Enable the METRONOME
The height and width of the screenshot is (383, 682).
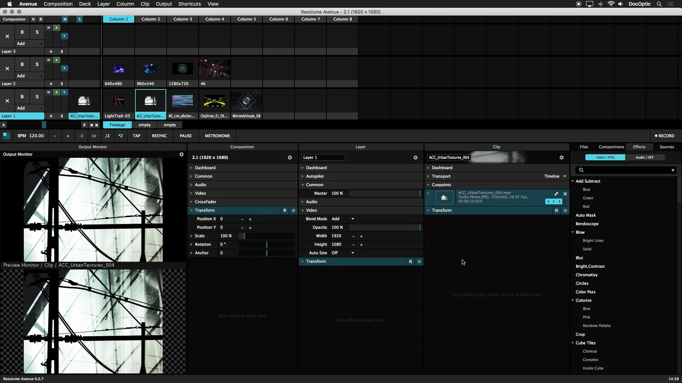tap(217, 136)
